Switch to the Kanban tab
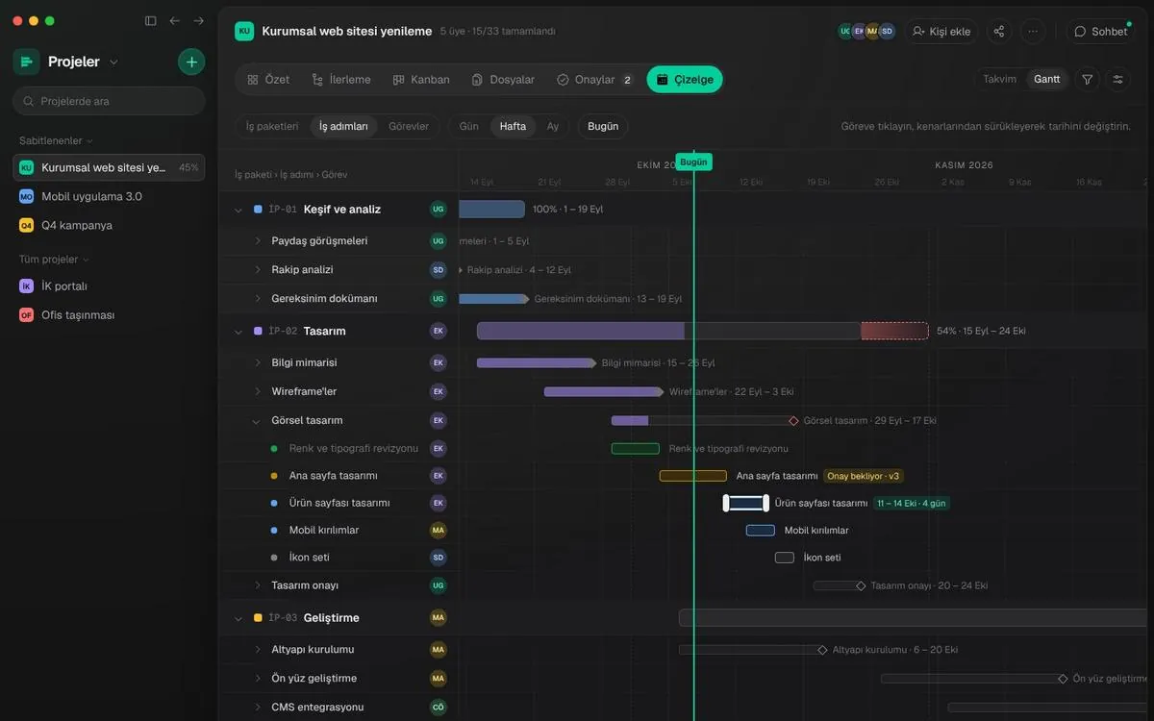Screen dimensions: 1154x721 [421, 80]
